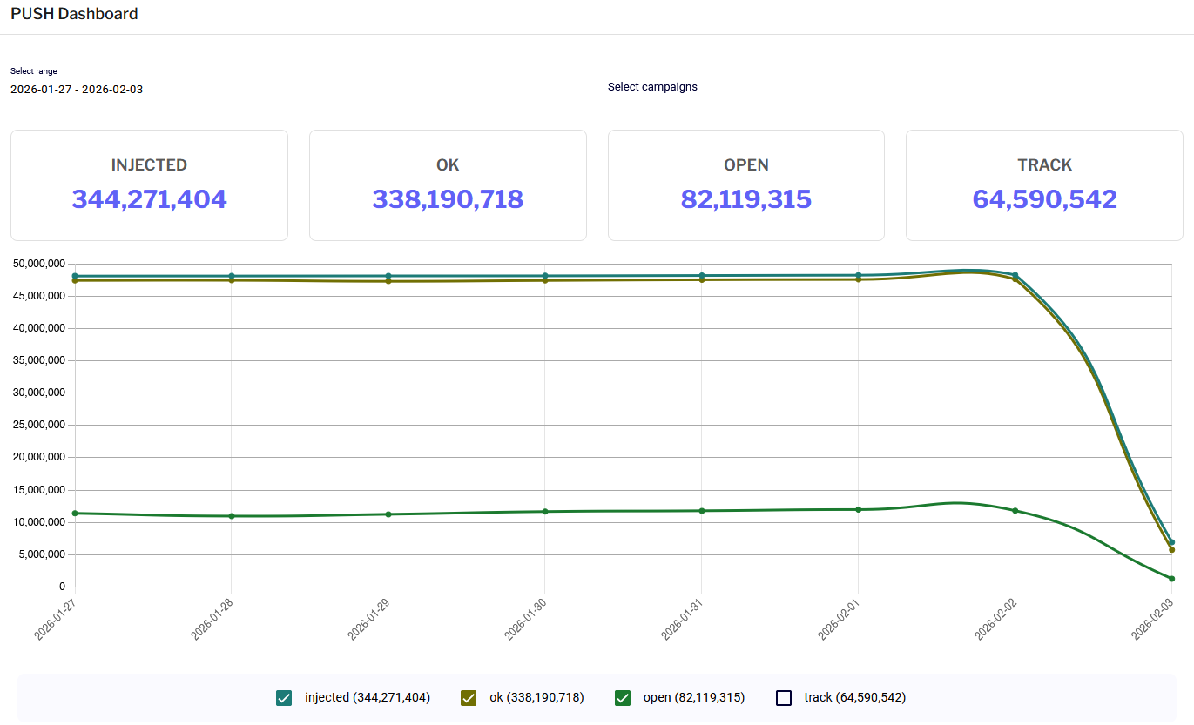Click the OK stat card
1194x725 pixels.
(x=448, y=185)
